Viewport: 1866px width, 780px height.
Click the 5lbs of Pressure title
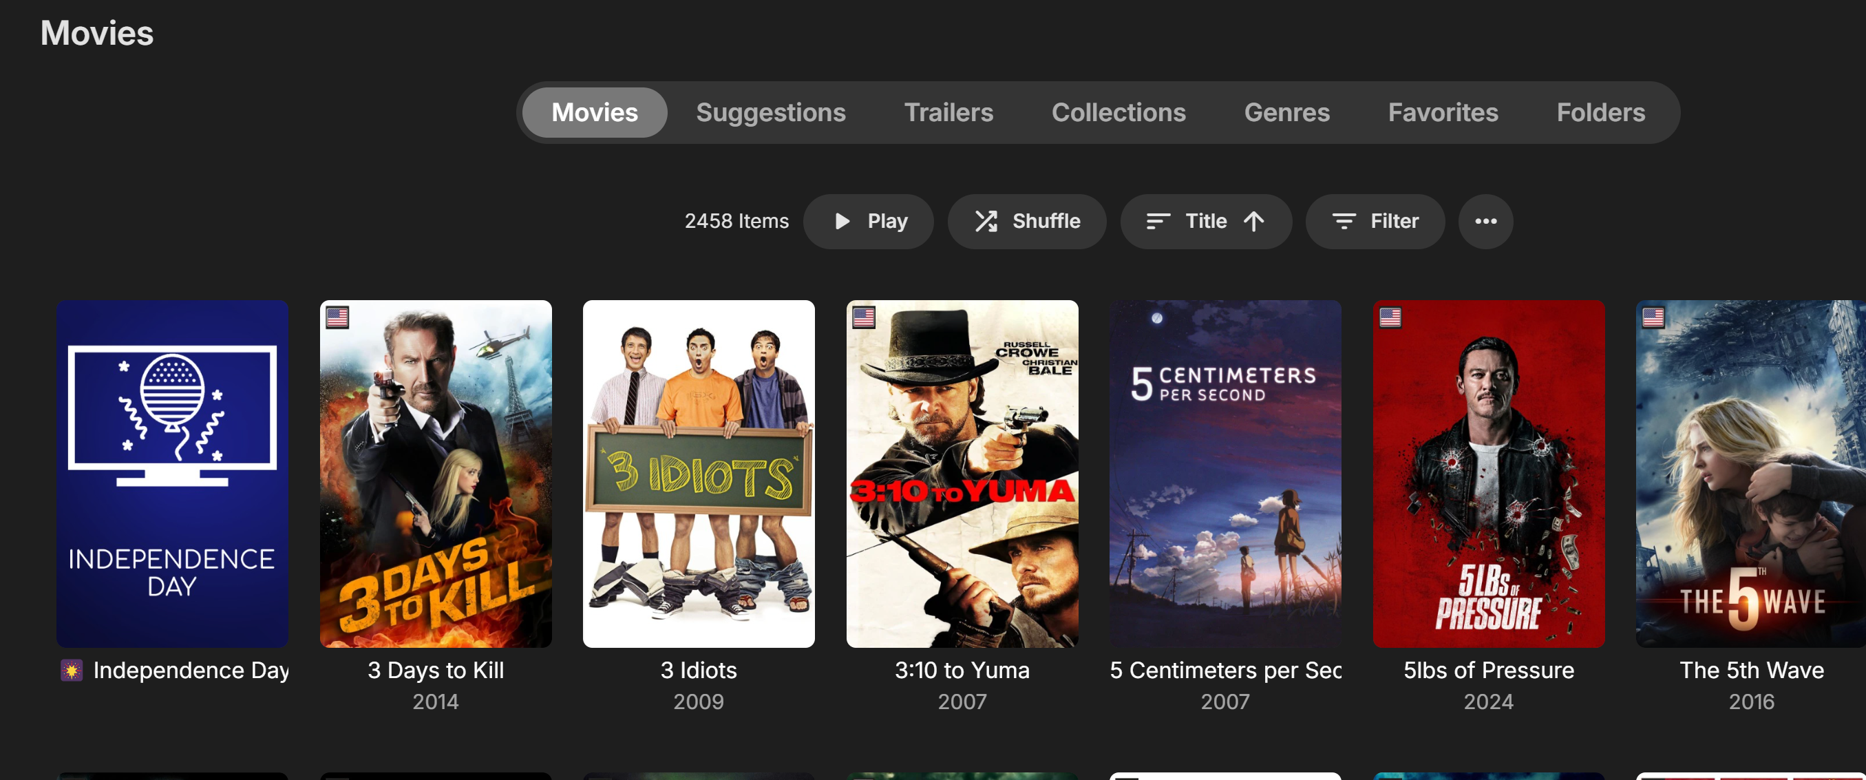(x=1489, y=670)
